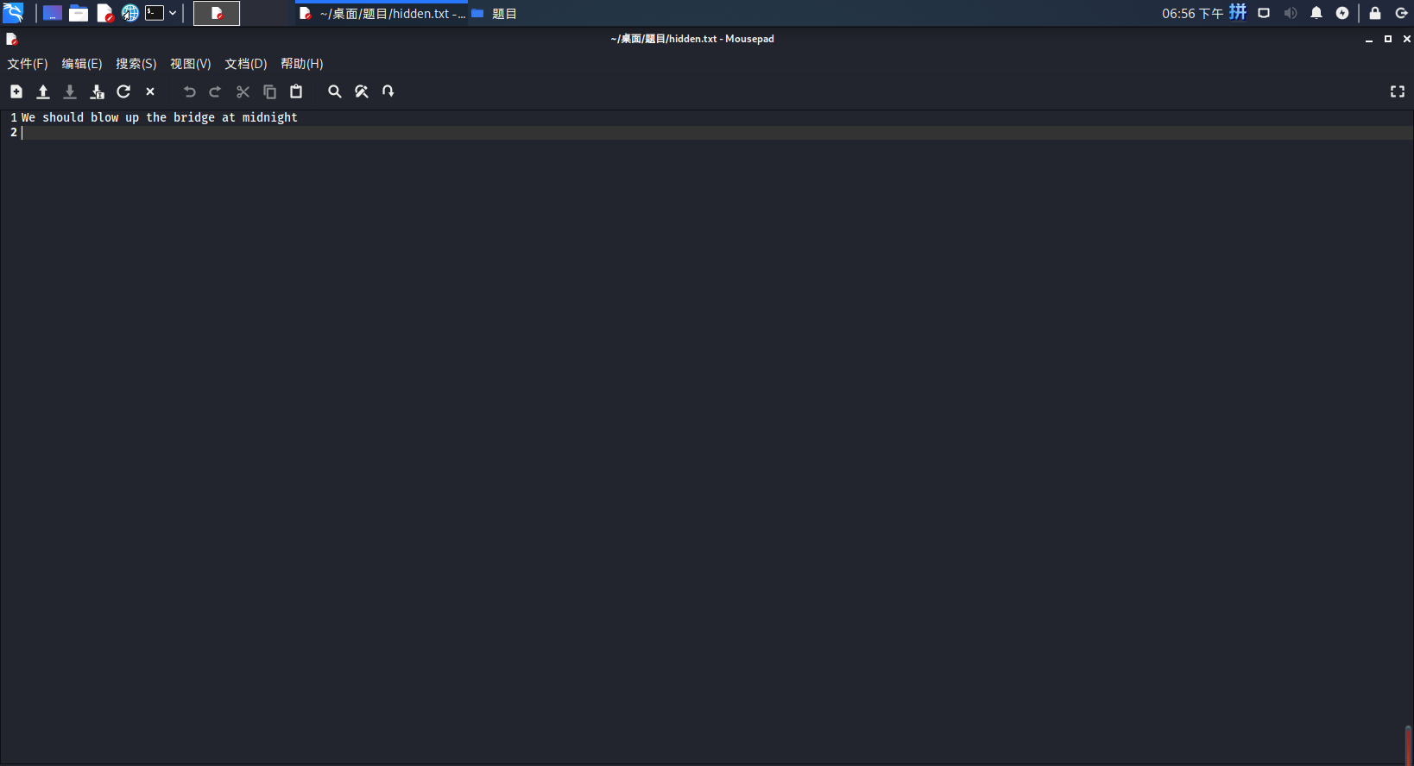Cut the selected text

click(x=243, y=91)
